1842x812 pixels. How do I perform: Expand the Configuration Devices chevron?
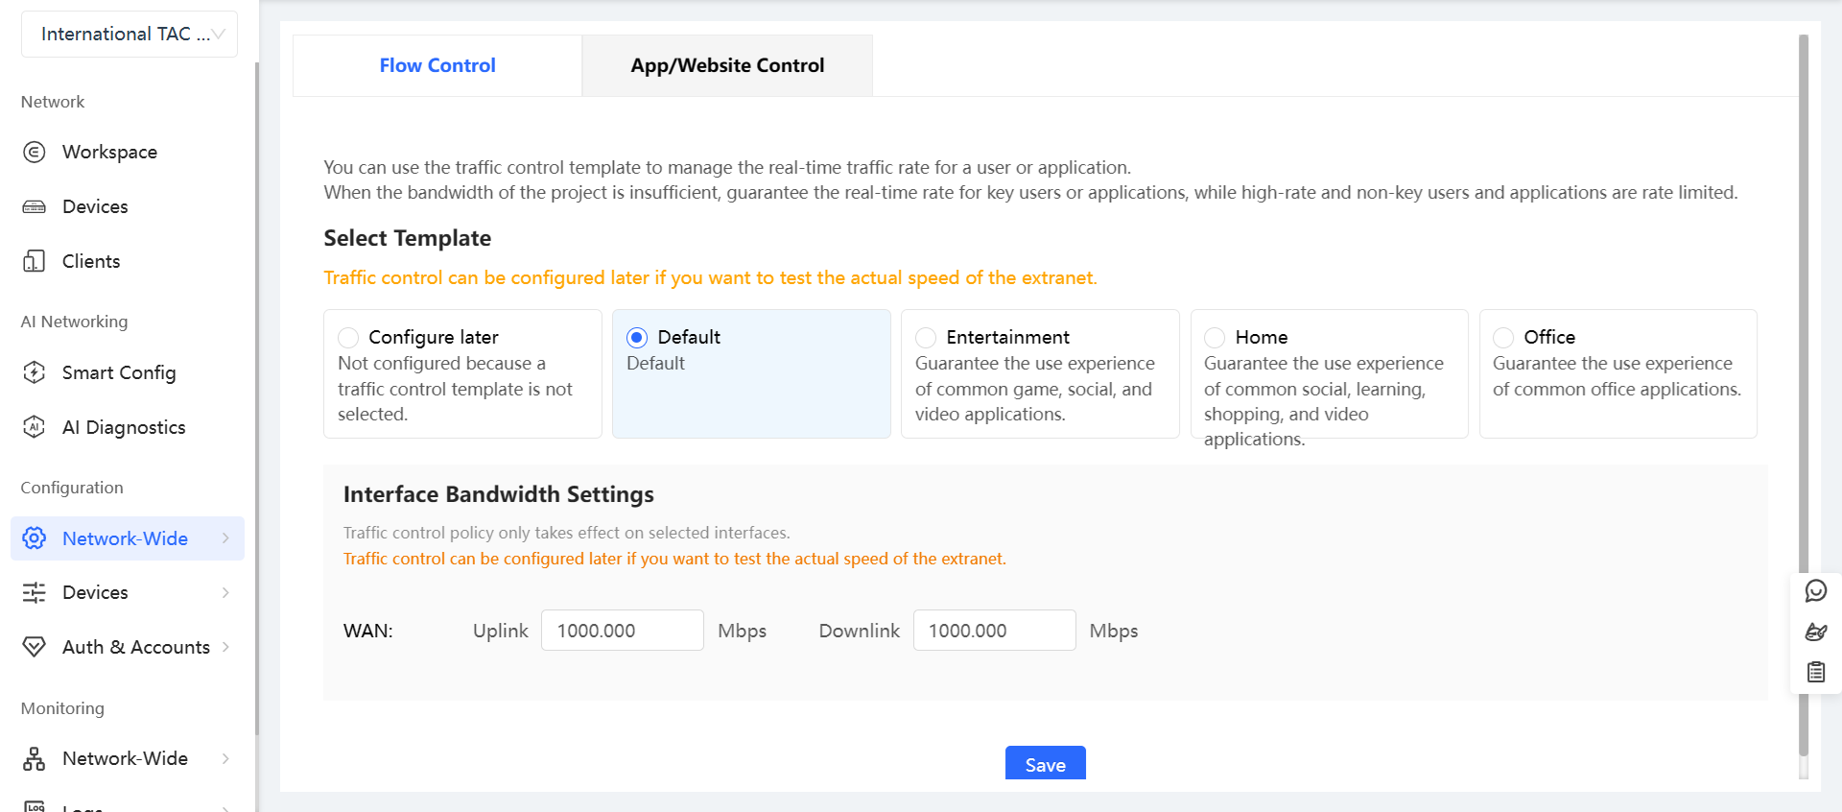tap(225, 592)
